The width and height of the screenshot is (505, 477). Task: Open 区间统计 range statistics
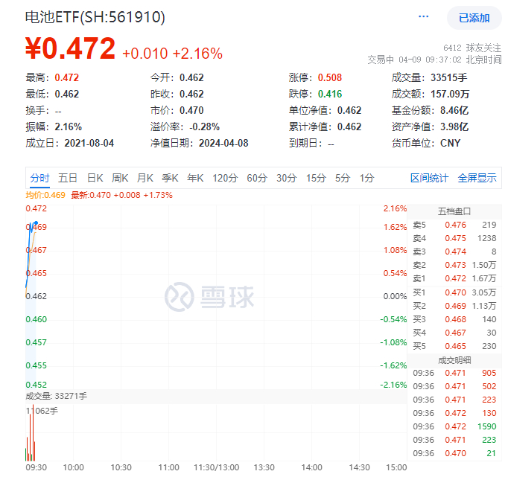pos(429,178)
